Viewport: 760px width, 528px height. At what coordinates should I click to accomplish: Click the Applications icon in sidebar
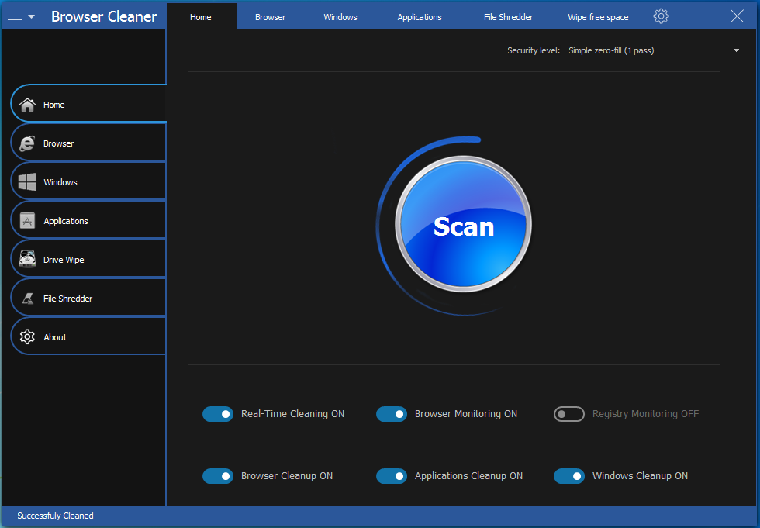coord(27,221)
